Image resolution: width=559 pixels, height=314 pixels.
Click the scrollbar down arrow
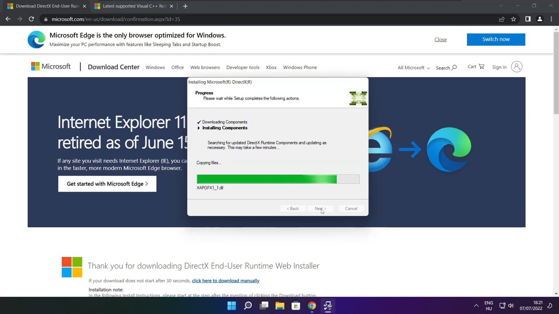click(x=556, y=294)
